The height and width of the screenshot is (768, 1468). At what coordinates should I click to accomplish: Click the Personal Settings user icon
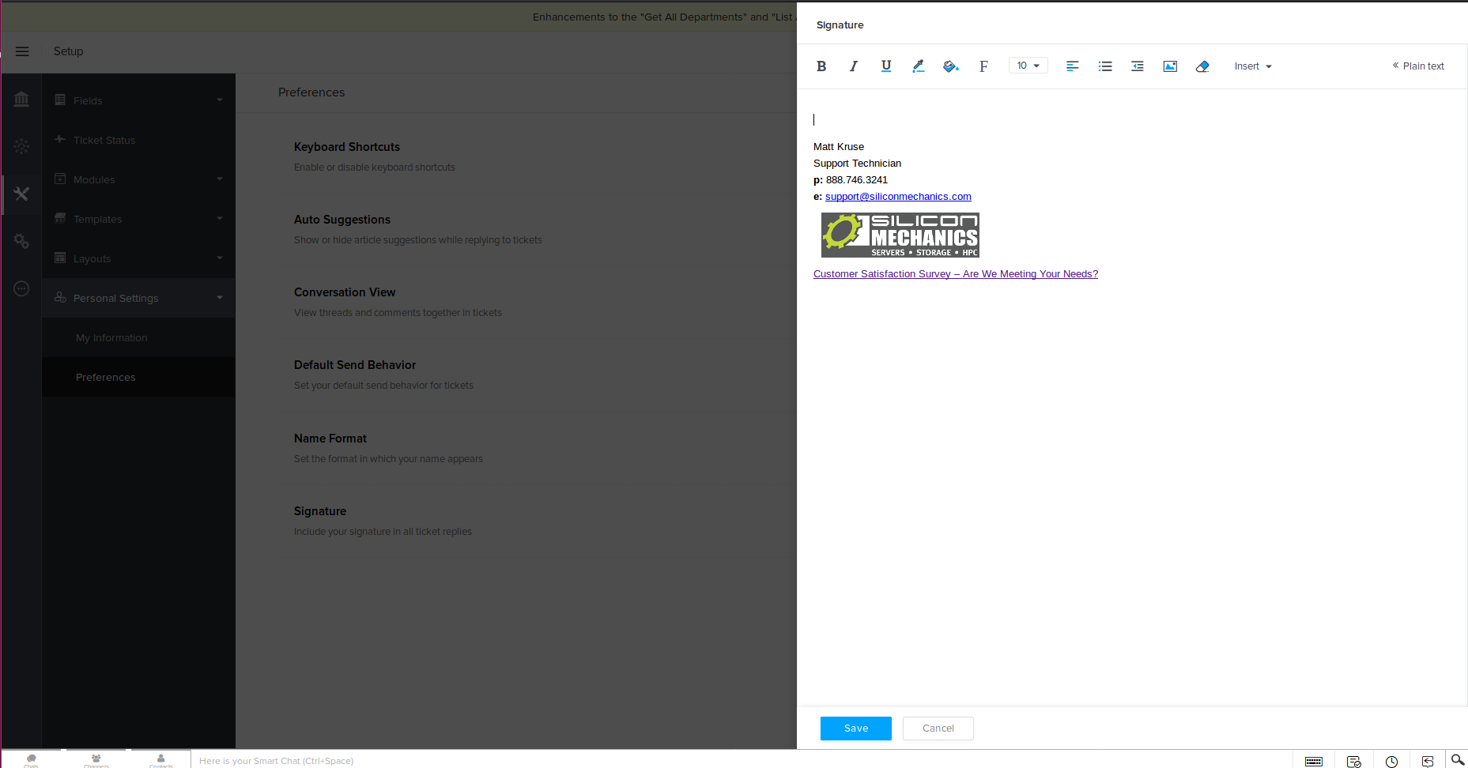tap(60, 297)
